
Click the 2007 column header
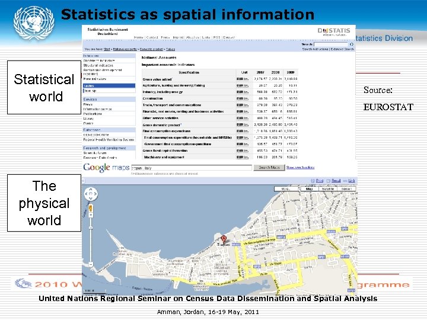260,72
